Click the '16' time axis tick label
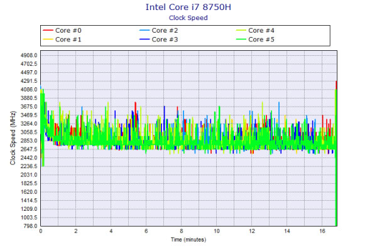377x251 pixels. click(322, 231)
